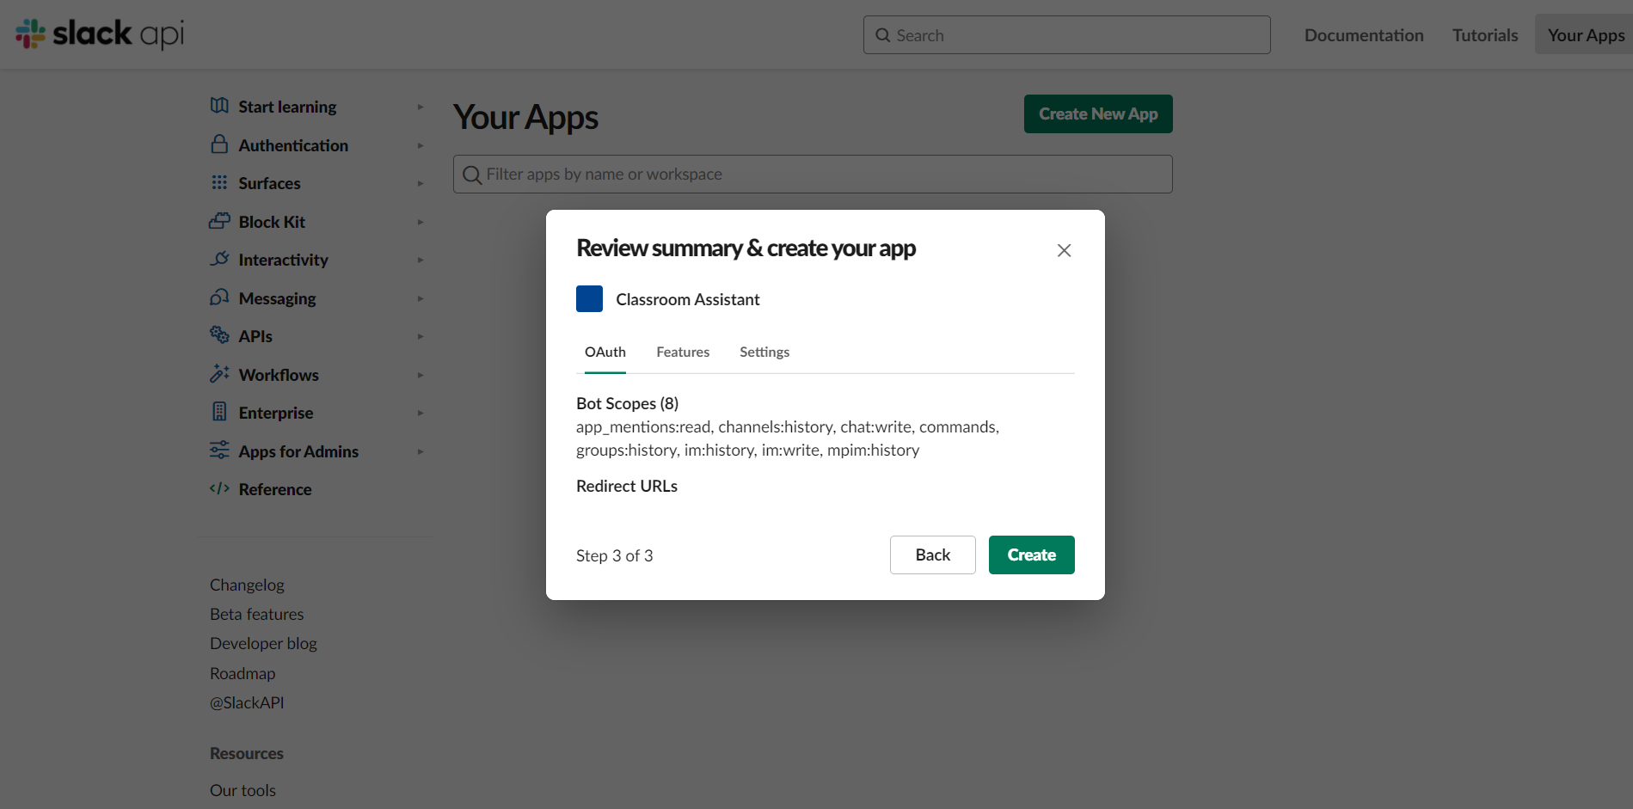Expand the Interactivity section
The height and width of the screenshot is (809, 1633).
(x=421, y=260)
